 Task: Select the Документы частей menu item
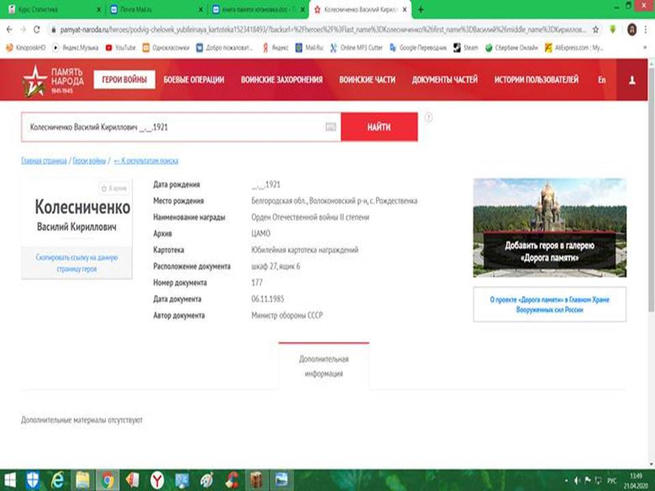(444, 80)
